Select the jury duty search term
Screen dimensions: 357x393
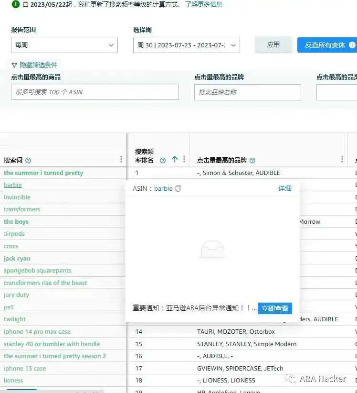[x=16, y=295]
